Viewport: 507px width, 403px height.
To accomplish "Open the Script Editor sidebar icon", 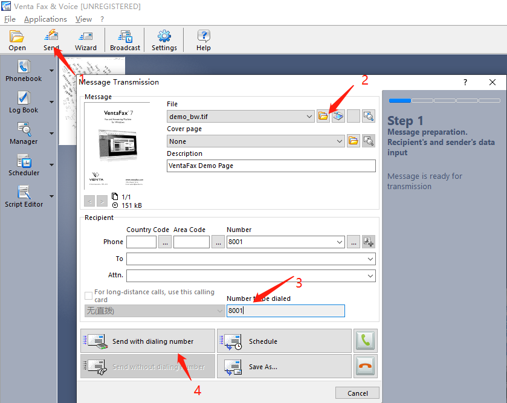I will [24, 196].
